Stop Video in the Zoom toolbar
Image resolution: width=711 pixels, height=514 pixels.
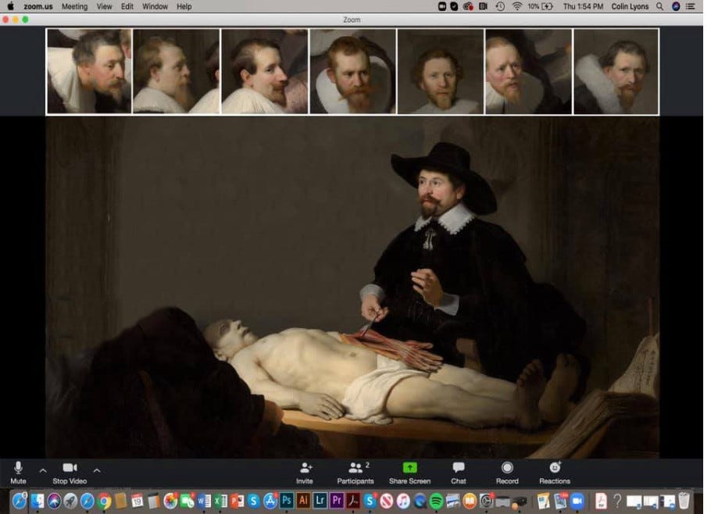tap(70, 473)
